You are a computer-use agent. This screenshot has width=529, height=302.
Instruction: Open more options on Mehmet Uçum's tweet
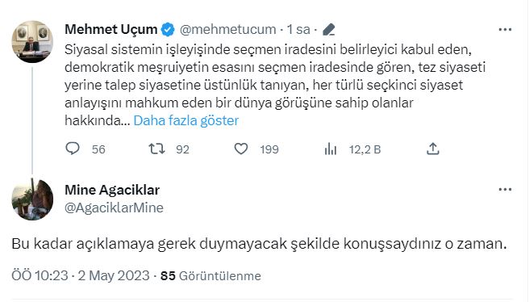pos(505,30)
